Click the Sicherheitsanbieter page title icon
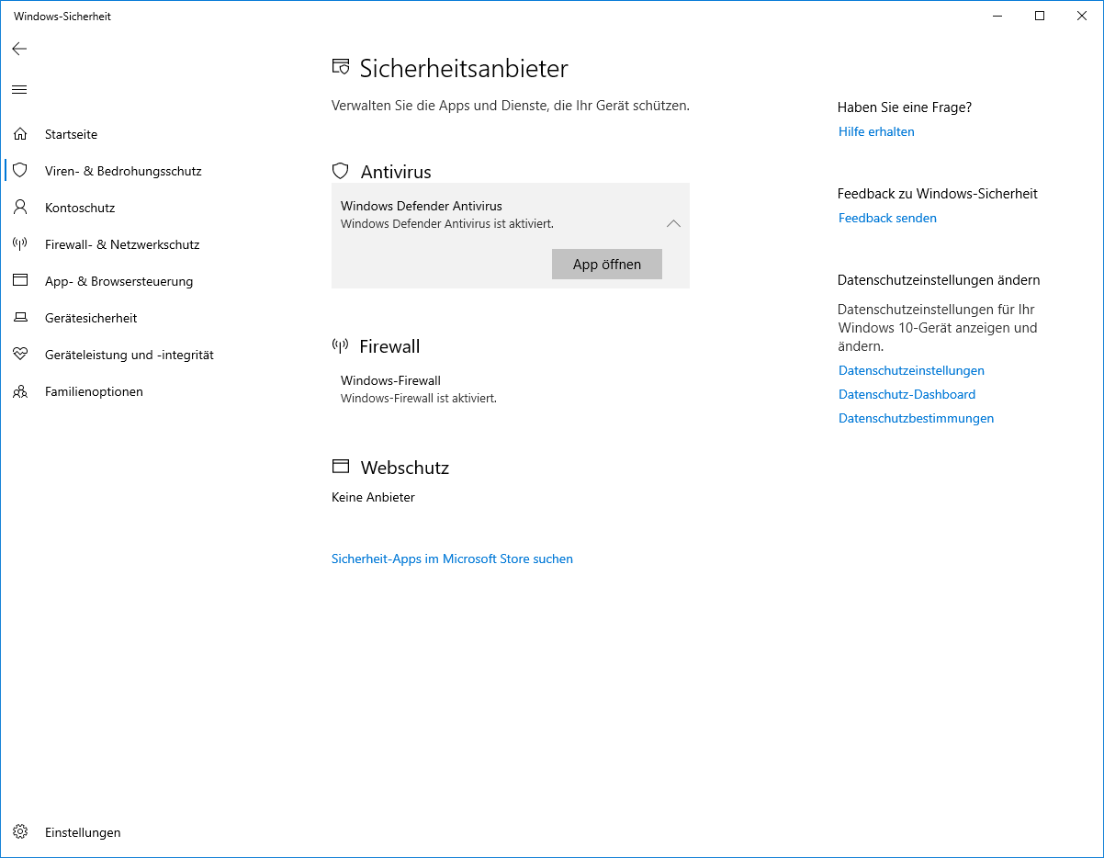Image resolution: width=1104 pixels, height=858 pixels. click(x=341, y=67)
